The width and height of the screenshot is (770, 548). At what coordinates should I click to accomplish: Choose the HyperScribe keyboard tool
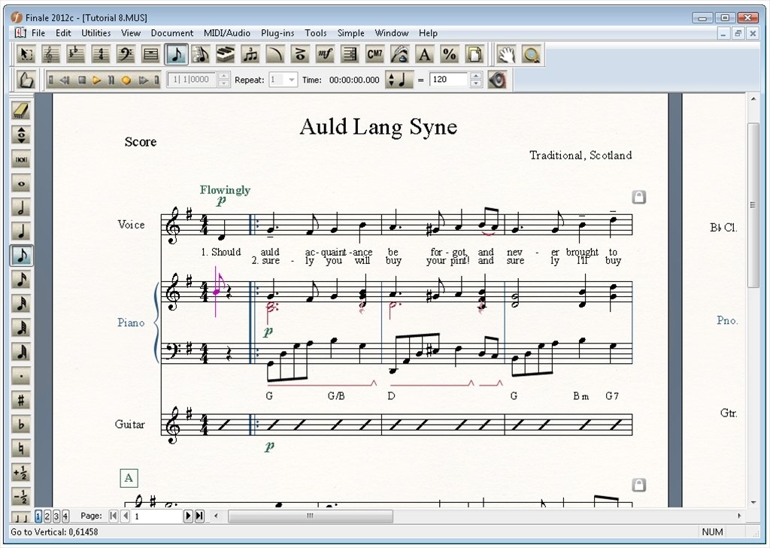(226, 54)
